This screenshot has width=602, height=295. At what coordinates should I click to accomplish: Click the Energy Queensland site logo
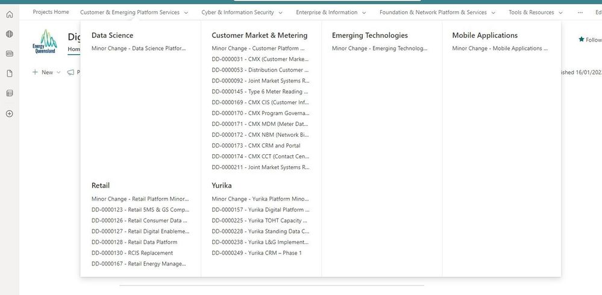[45, 42]
